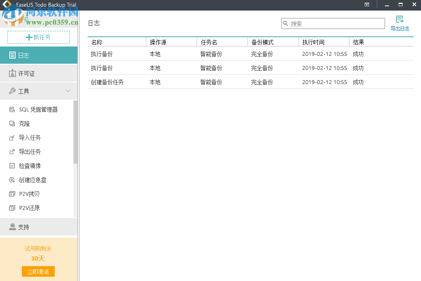Click the 立即激活 activation button
Viewport: 421px width, 281px height.
pos(38,271)
